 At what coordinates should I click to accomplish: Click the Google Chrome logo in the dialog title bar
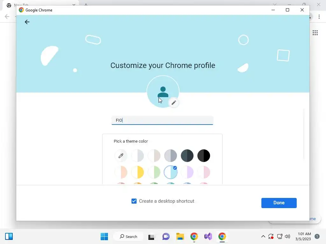tap(21, 10)
